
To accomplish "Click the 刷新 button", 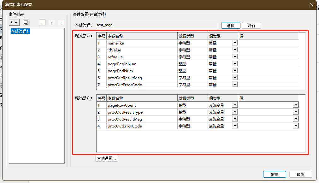I will click(251, 26).
